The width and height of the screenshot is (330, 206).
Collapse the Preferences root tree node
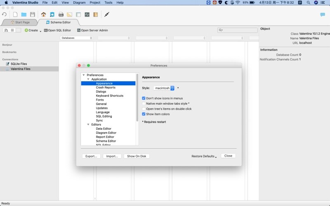coord(84,75)
